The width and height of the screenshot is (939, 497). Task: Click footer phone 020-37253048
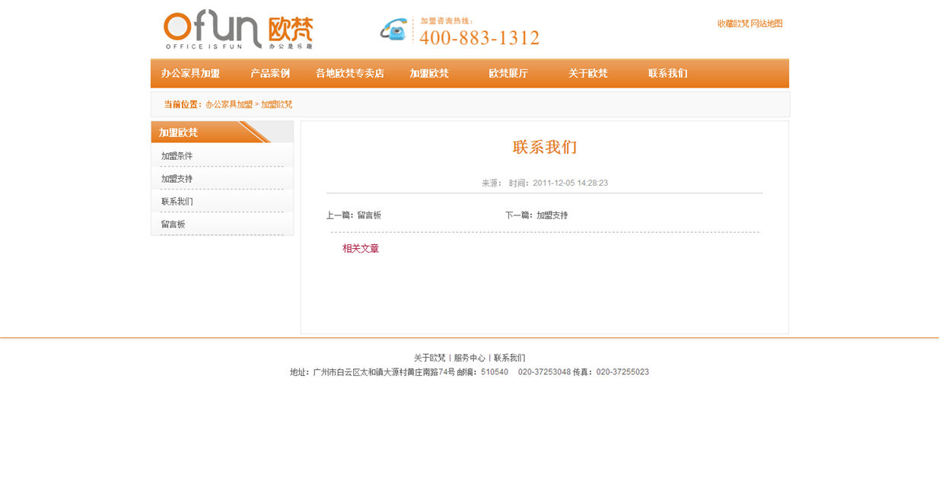pos(544,372)
